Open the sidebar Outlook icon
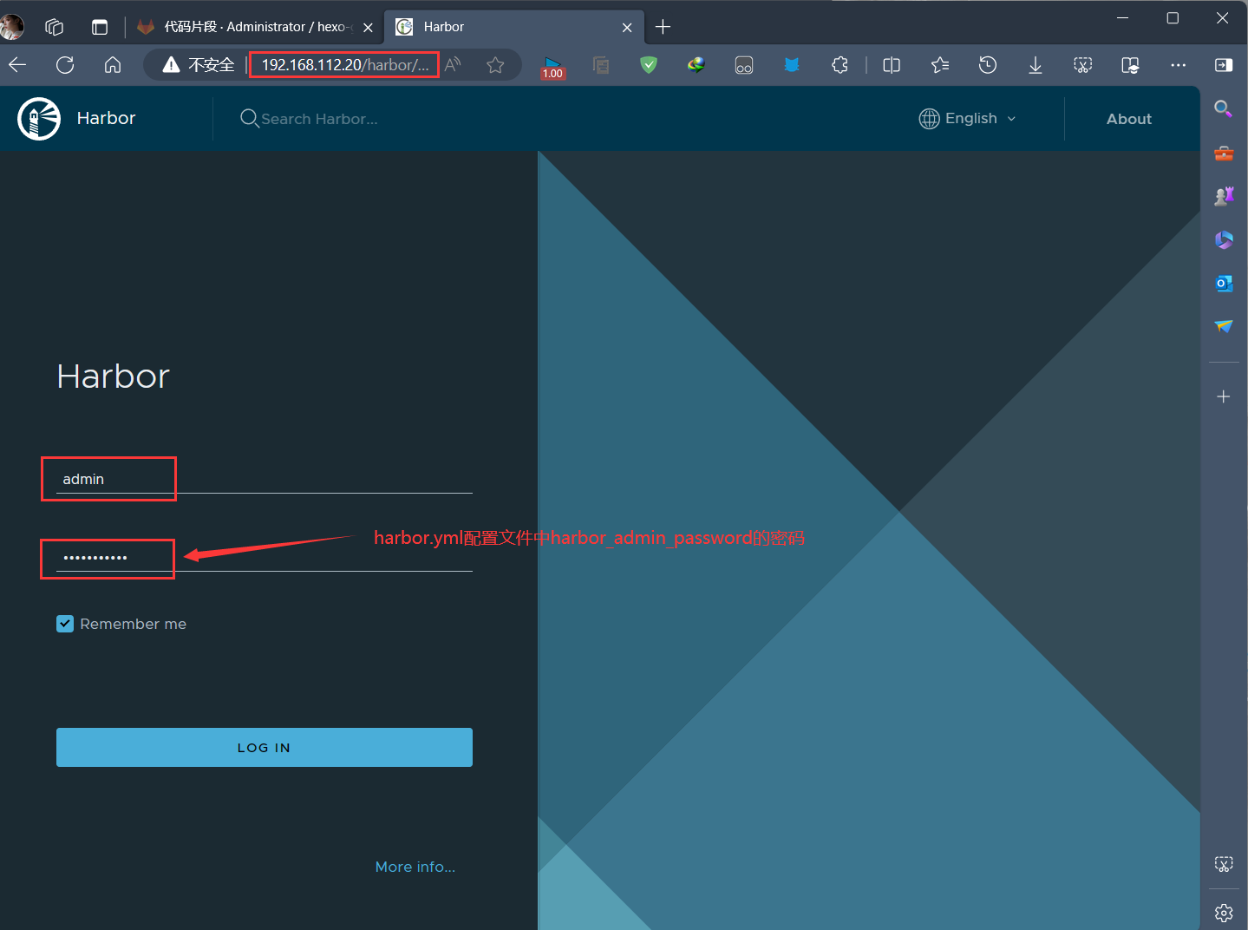This screenshot has height=930, width=1248. tap(1224, 283)
